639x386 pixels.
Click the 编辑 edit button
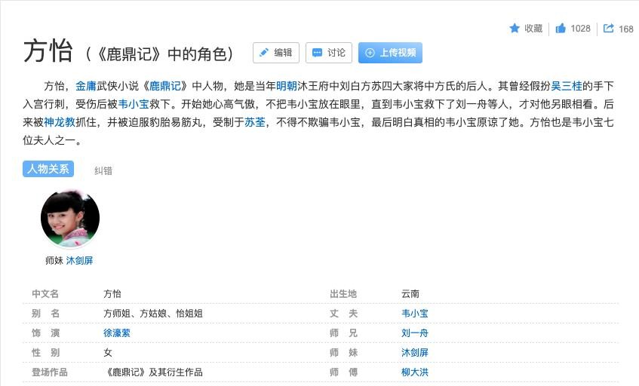(x=275, y=53)
